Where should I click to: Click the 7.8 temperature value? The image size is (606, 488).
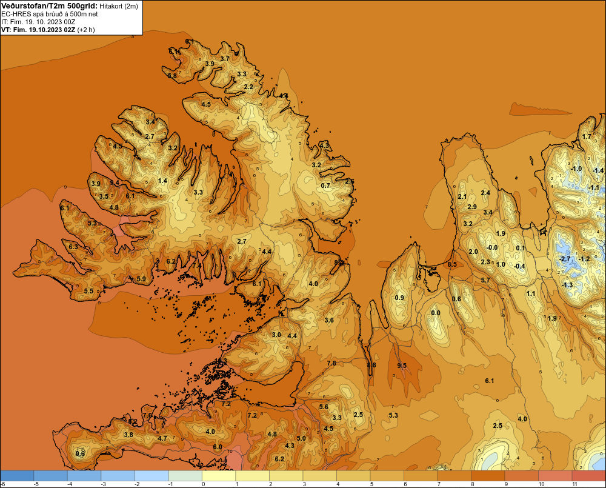point(331,363)
